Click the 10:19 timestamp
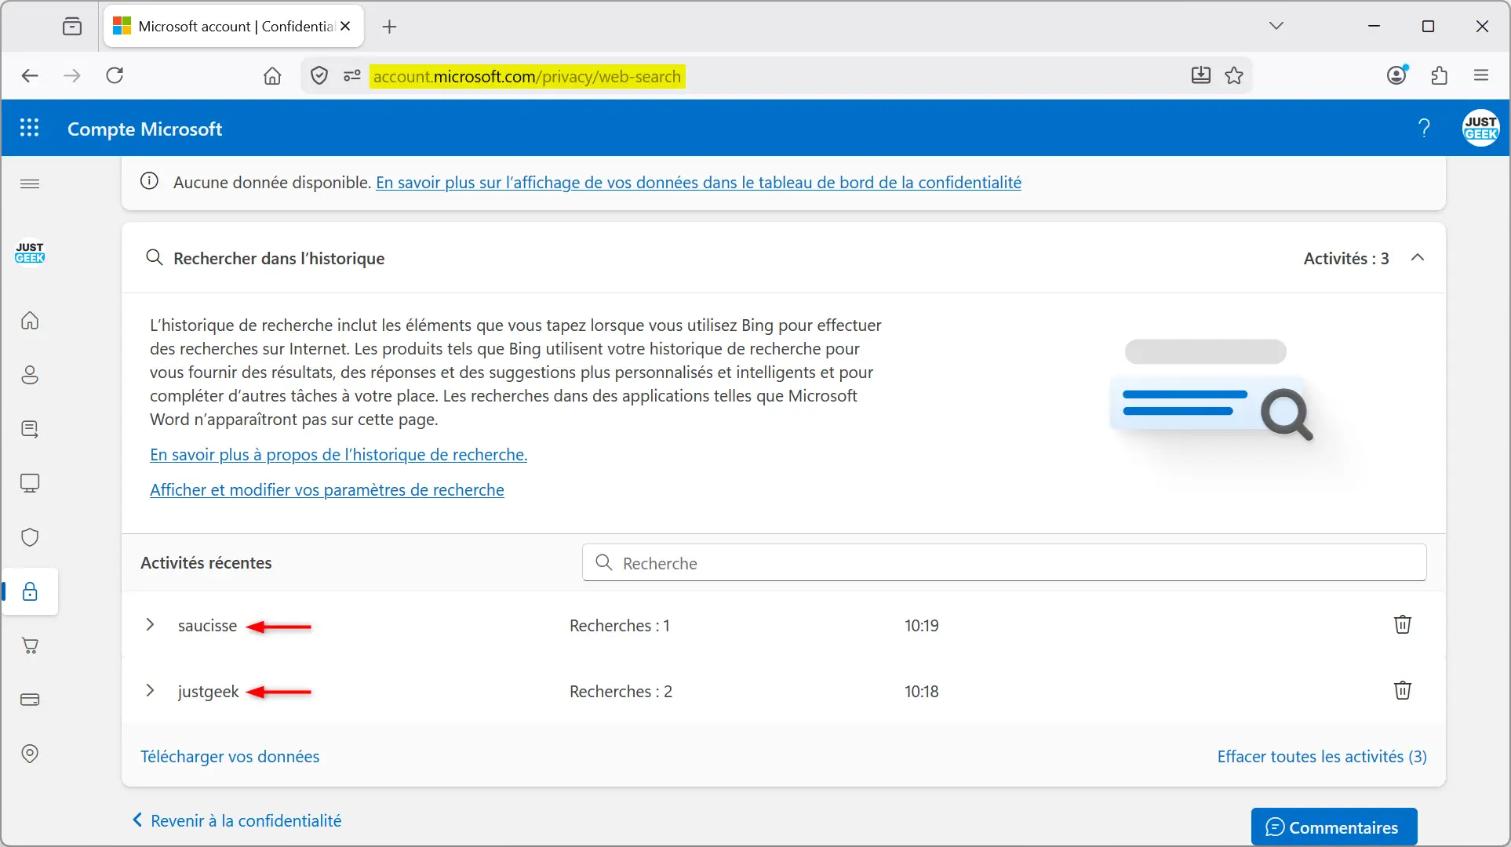Screen dimensions: 1511x847 click(922, 626)
